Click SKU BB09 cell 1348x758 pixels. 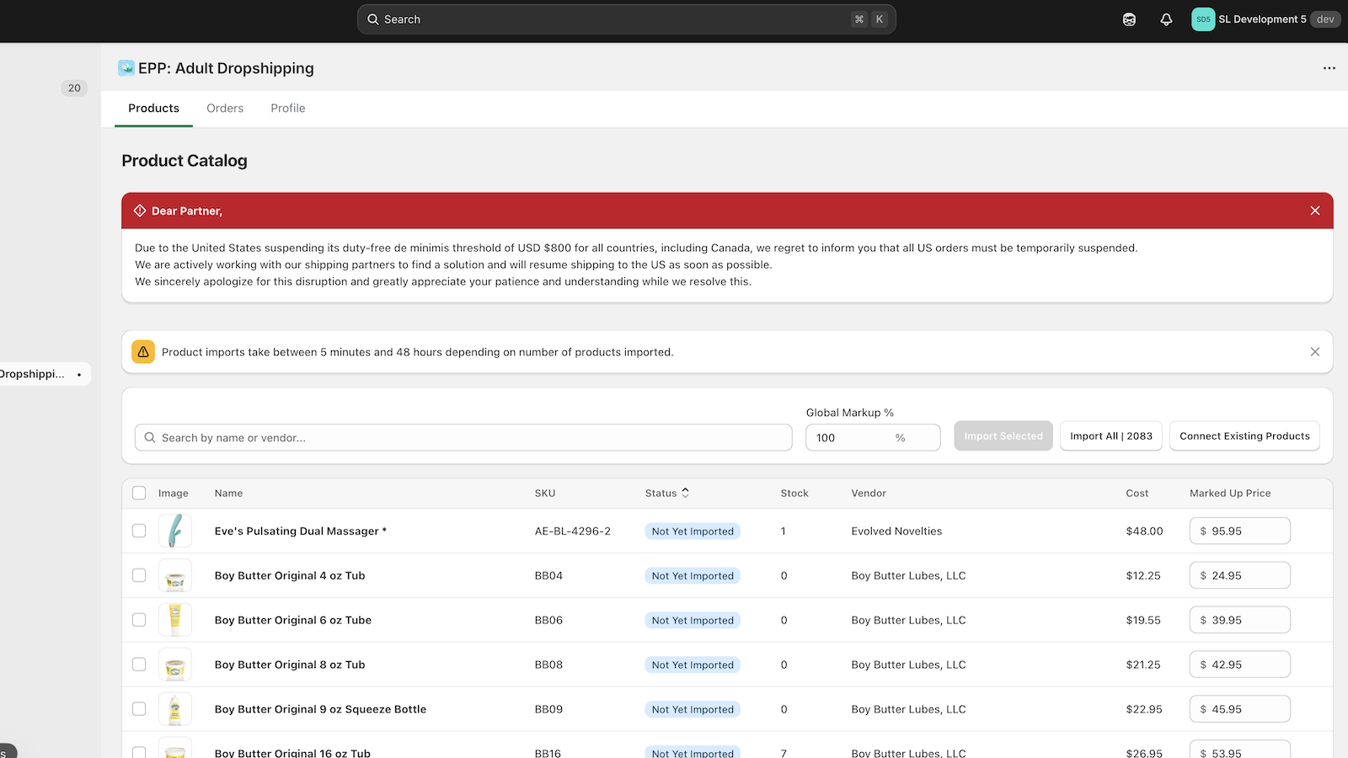click(x=548, y=710)
